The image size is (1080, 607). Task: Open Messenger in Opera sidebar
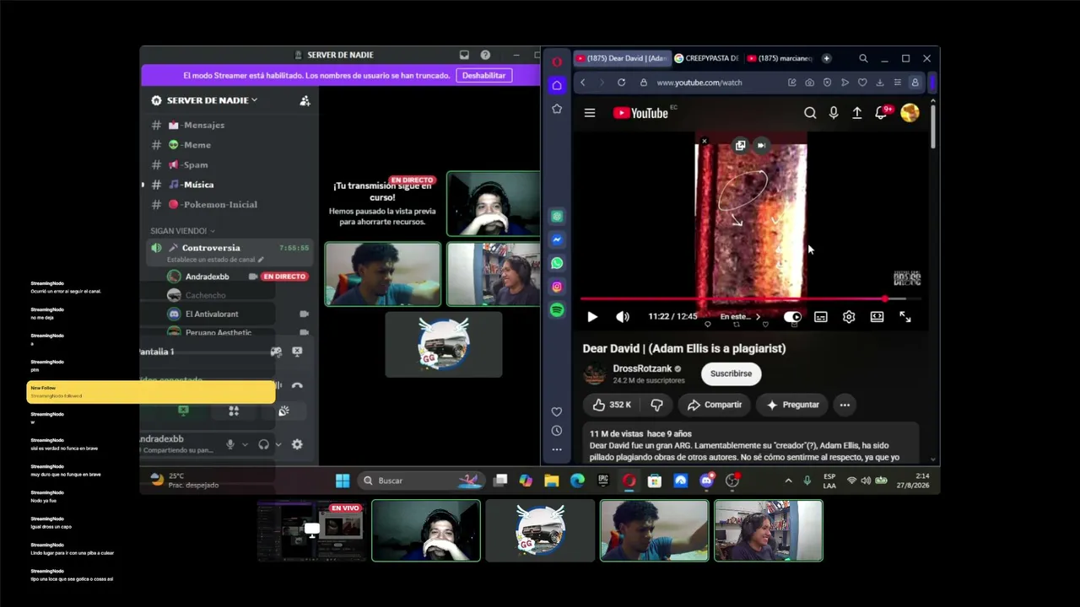(x=557, y=240)
